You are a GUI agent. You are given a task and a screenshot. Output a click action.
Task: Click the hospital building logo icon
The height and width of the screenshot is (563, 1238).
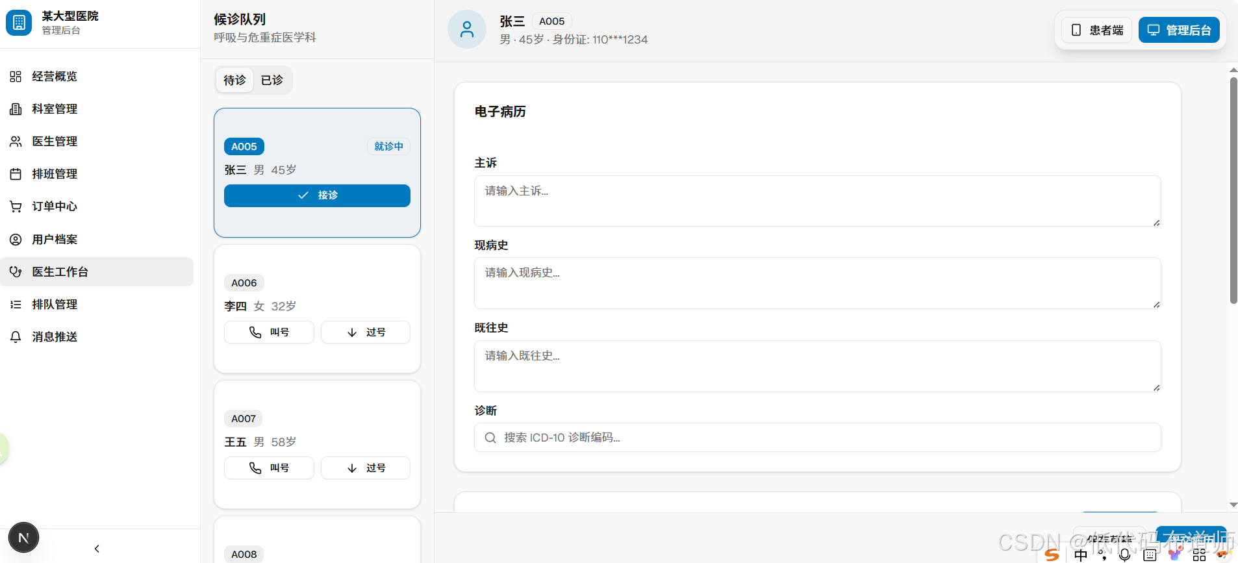coord(19,23)
